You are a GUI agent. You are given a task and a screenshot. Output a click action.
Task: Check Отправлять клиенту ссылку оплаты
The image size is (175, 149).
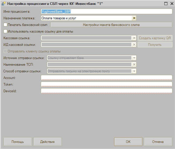(x=5, y=51)
